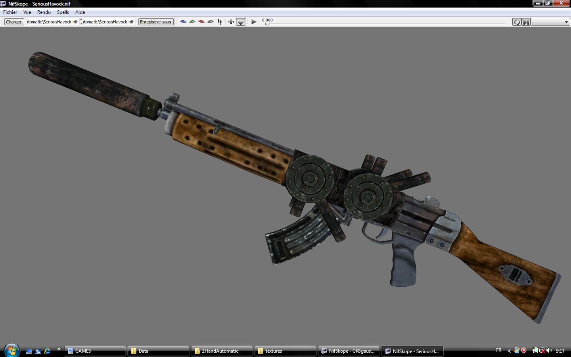Expand hidden quick launch items chevron
The image size is (571, 357).
[59, 349]
